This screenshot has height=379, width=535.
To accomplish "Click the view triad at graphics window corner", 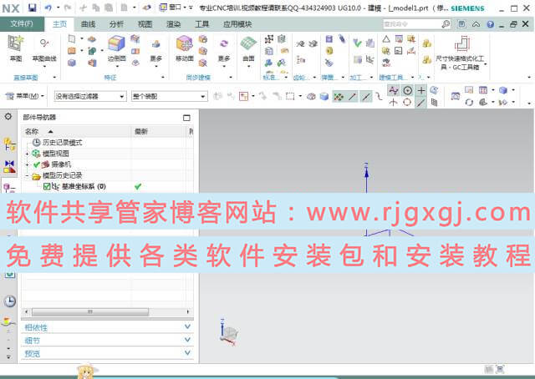I will (229, 332).
